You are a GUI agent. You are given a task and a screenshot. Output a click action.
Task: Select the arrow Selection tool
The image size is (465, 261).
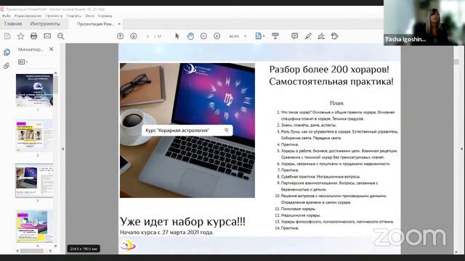[177, 36]
